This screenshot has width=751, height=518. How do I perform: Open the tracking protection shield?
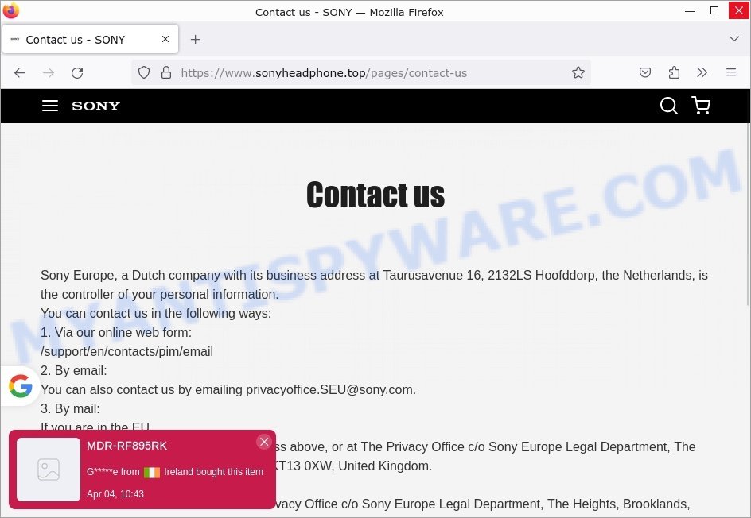(x=144, y=73)
